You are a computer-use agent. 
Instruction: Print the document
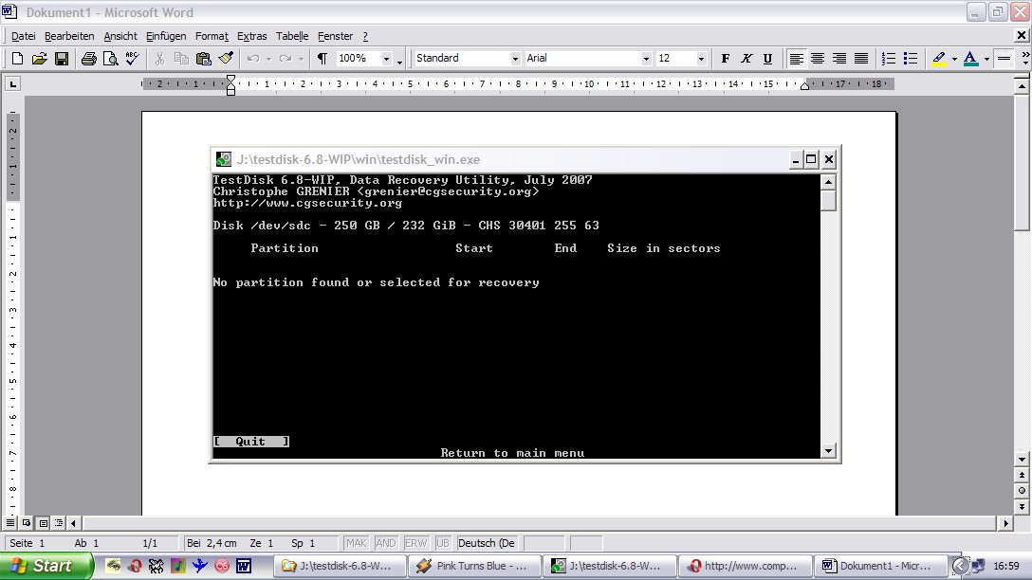pyautogui.click(x=89, y=59)
